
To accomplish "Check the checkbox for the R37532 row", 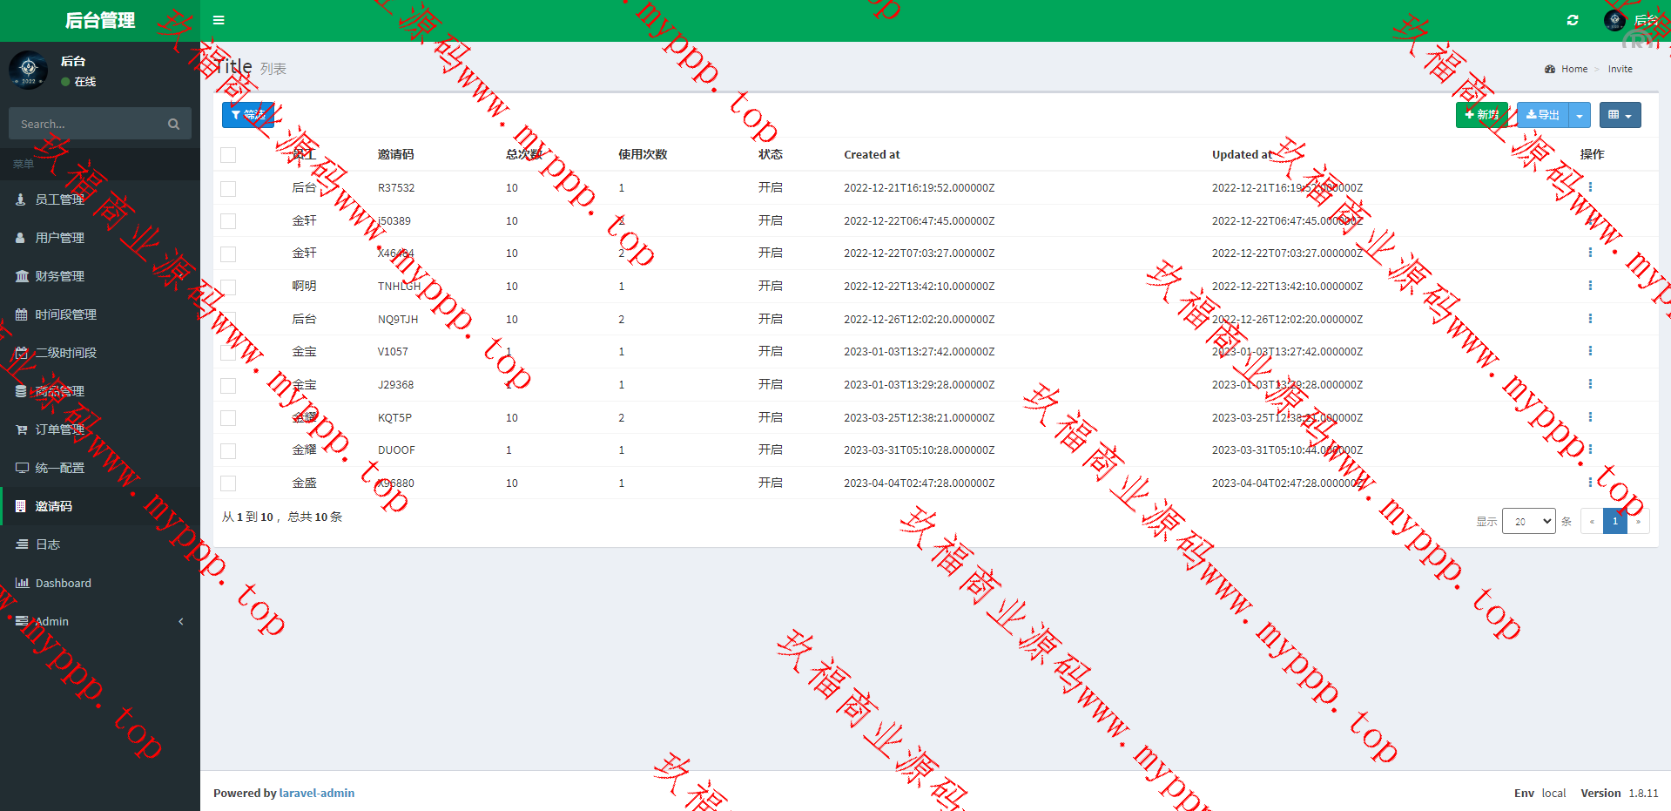I will (x=228, y=188).
